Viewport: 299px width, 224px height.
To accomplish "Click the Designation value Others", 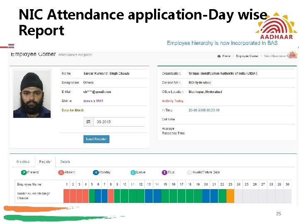I will pos(88,83).
